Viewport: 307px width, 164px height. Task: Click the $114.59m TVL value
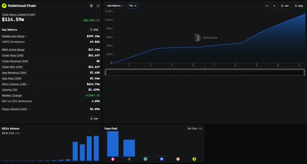[x=13, y=19]
